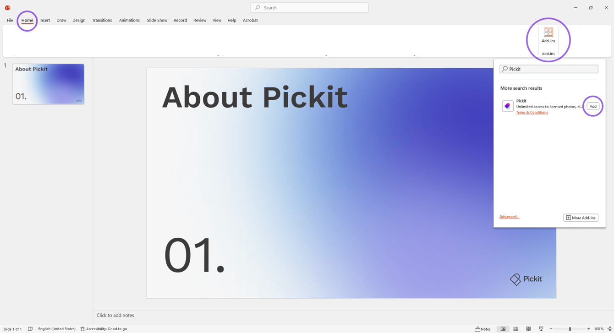Open the Acrobat ribbon tab

click(250, 20)
